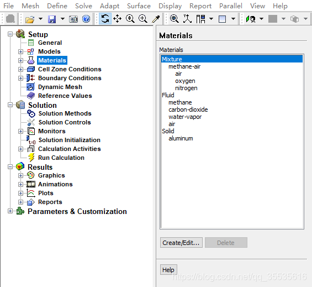Image resolution: width=312 pixels, height=287 pixels.
Task: Open the Define menu
Action: pyautogui.click(x=57, y=6)
